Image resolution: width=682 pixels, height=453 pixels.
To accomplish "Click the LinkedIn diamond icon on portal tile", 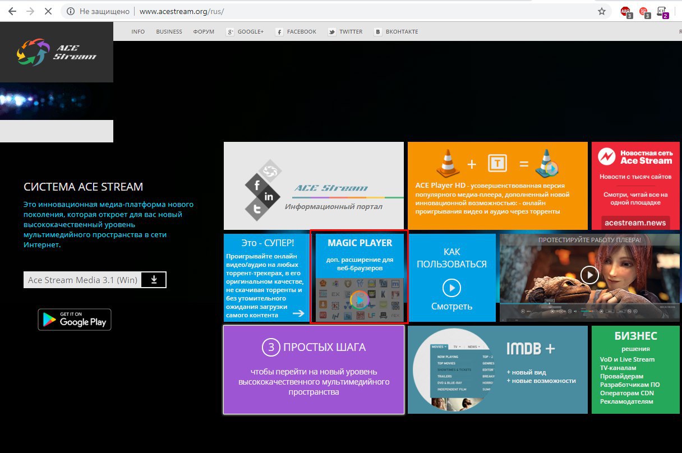I will pos(270,196).
